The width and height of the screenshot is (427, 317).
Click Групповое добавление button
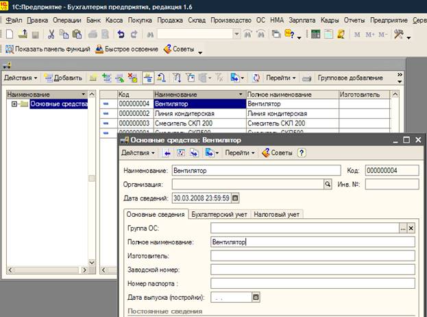(350, 78)
